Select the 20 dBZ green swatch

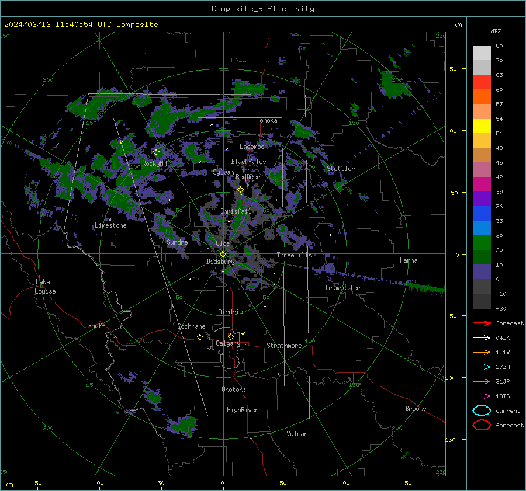(482, 243)
